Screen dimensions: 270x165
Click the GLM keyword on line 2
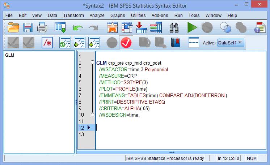(x=101, y=63)
